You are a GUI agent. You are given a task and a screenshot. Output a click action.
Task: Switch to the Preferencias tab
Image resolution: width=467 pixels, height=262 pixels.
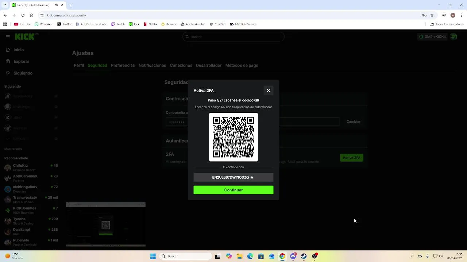click(123, 65)
